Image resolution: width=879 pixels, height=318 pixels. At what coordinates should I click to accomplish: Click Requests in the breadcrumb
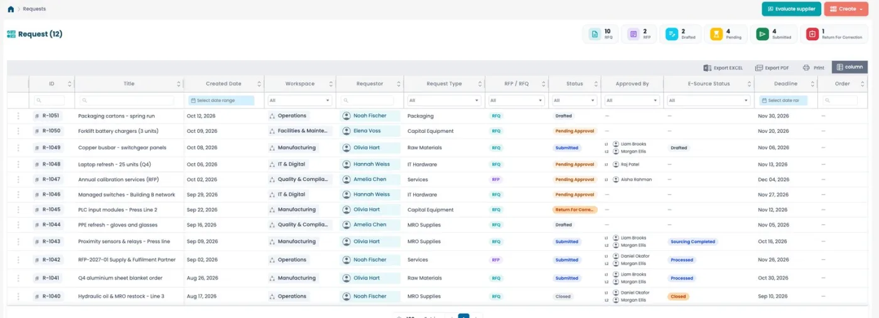tap(34, 9)
